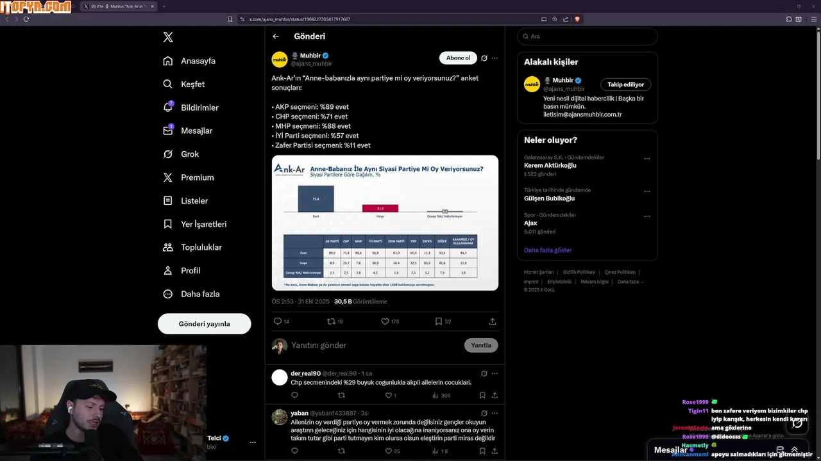Open Premium in the sidebar
The width and height of the screenshot is (821, 461).
pos(189,177)
